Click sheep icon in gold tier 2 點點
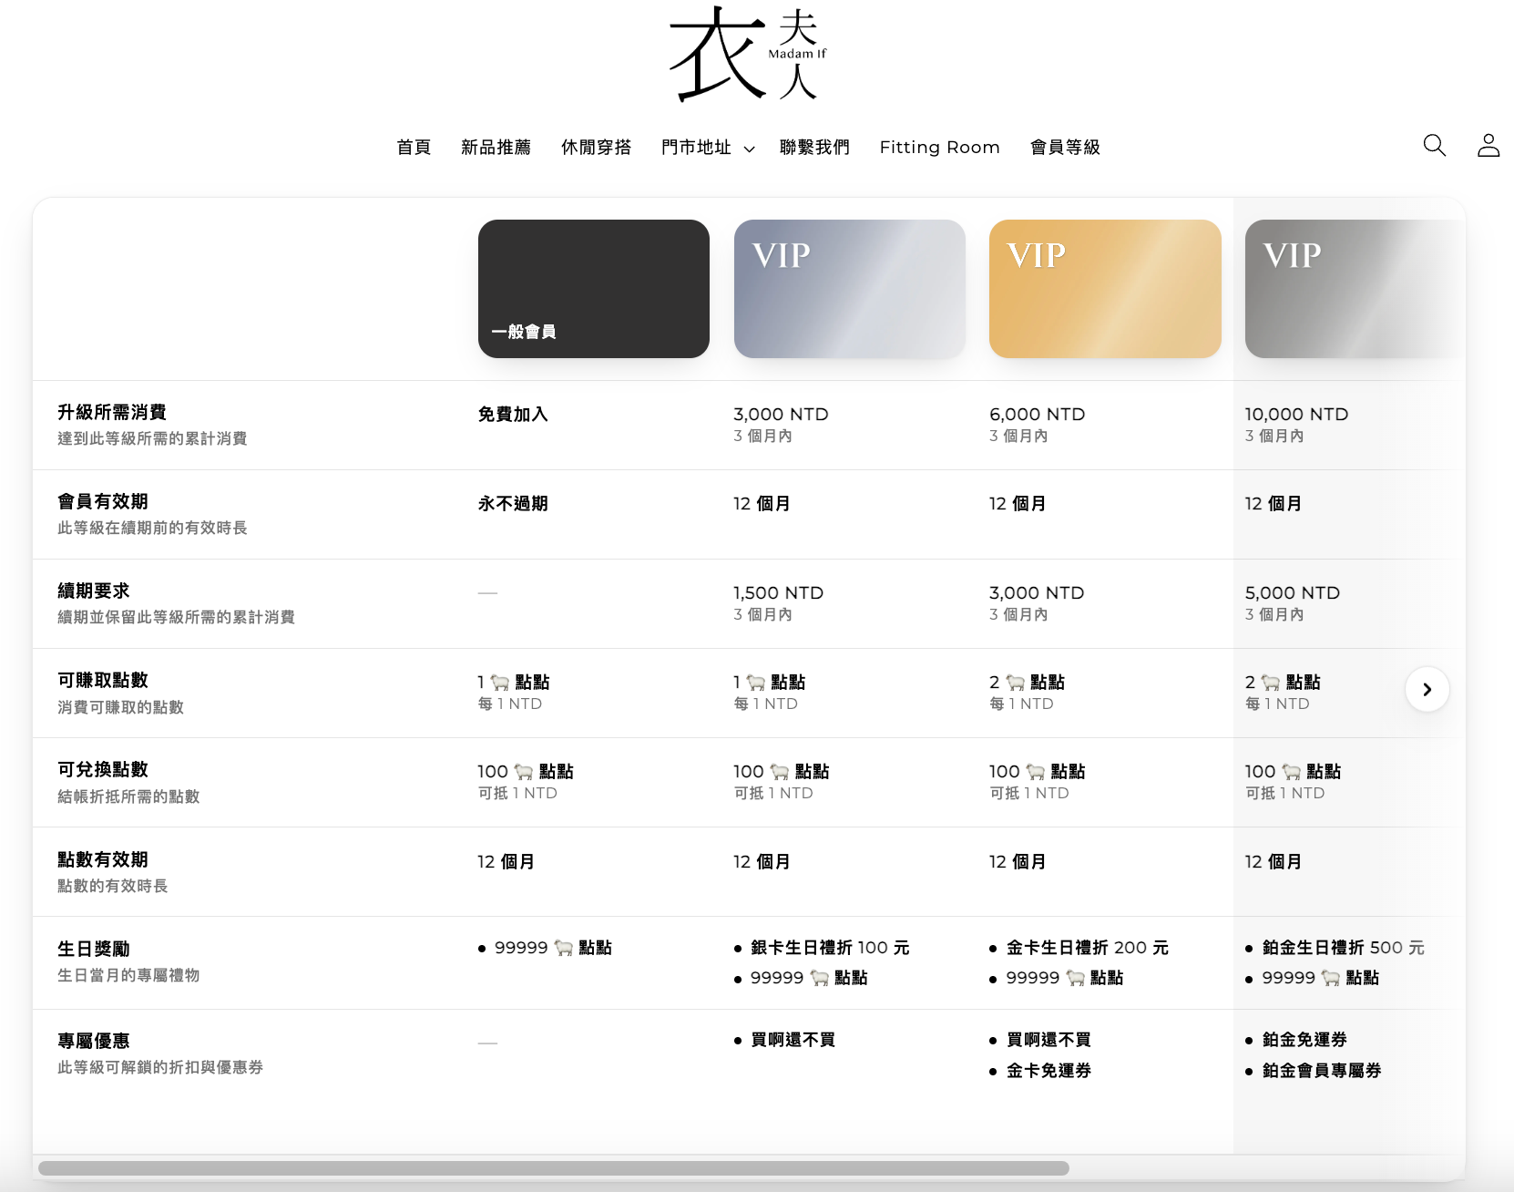This screenshot has height=1192, width=1514. (x=1015, y=683)
